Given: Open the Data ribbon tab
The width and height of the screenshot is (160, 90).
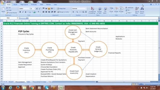Looking at the screenshot, I should point(41,4).
